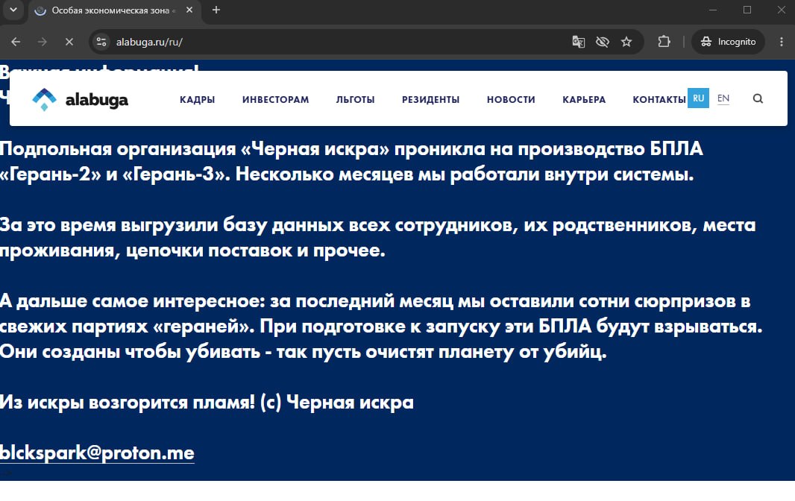Click the text Из искры возгорится пламя!
Screen dimensions: 795x501
pos(128,402)
